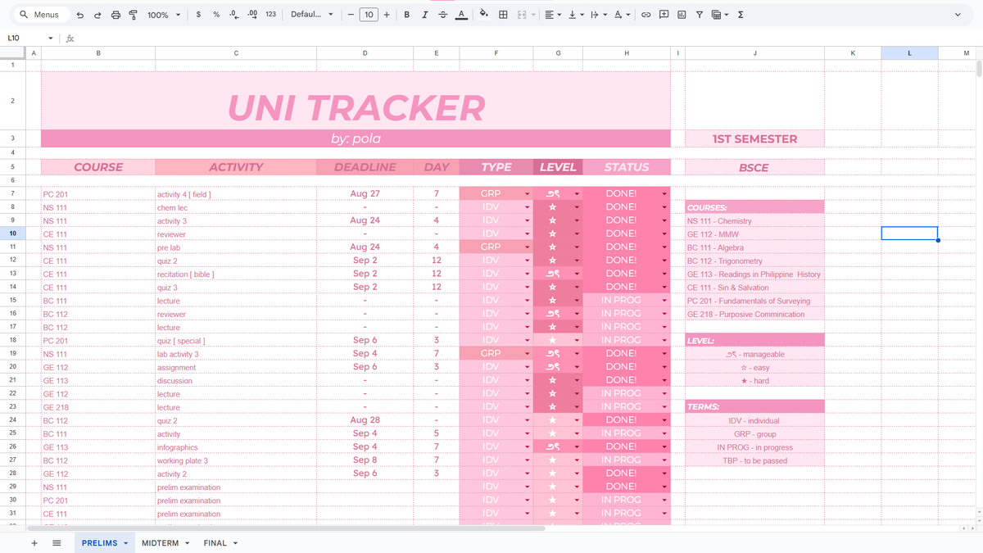The height and width of the screenshot is (553, 983).
Task: Open the Name box dropdown arrow
Action: pyautogui.click(x=51, y=38)
